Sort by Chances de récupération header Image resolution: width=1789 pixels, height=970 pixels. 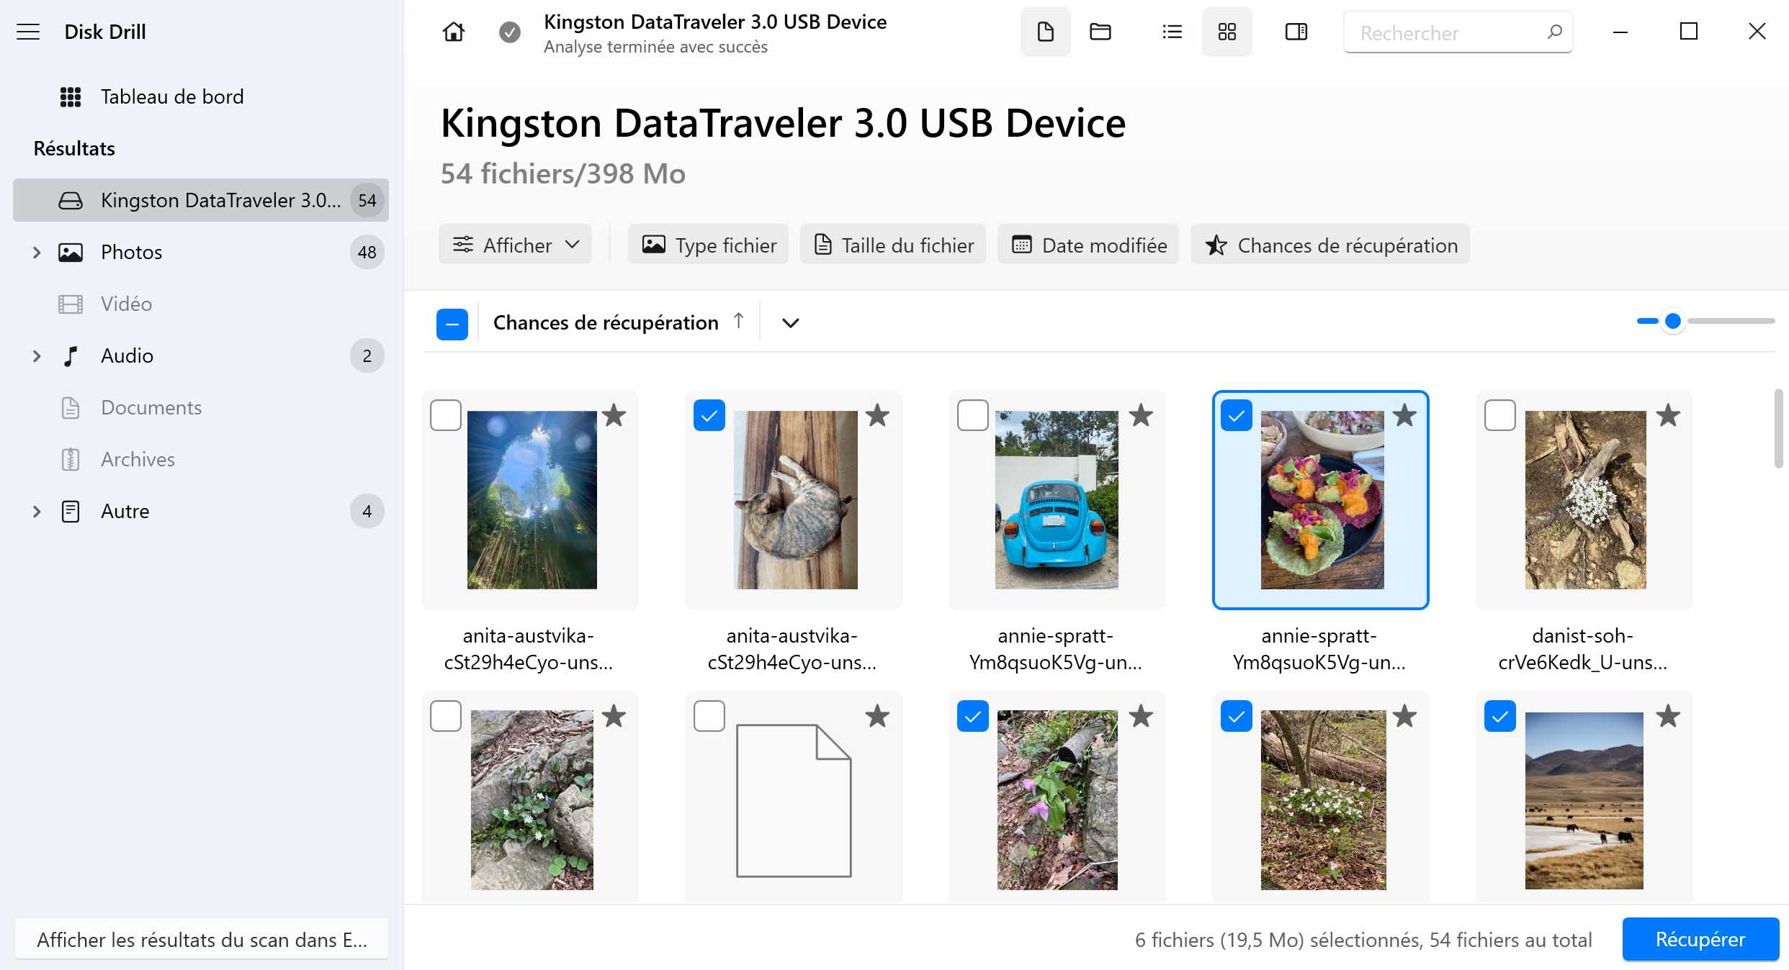tap(606, 322)
